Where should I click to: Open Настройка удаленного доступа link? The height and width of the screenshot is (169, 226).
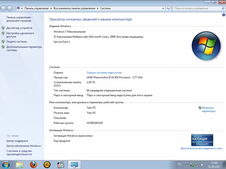click(x=20, y=35)
